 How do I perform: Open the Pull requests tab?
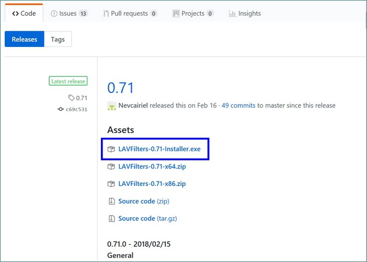click(130, 14)
